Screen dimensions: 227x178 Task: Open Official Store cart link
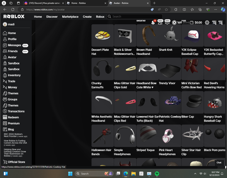coord(14,162)
